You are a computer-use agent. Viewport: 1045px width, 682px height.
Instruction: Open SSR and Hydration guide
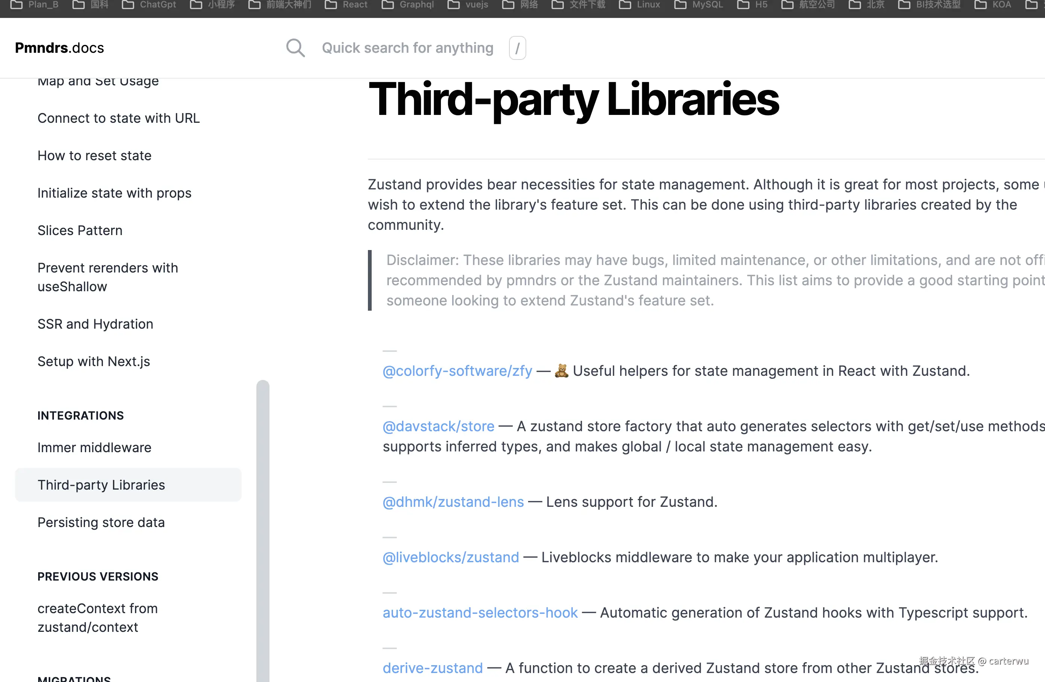click(95, 324)
